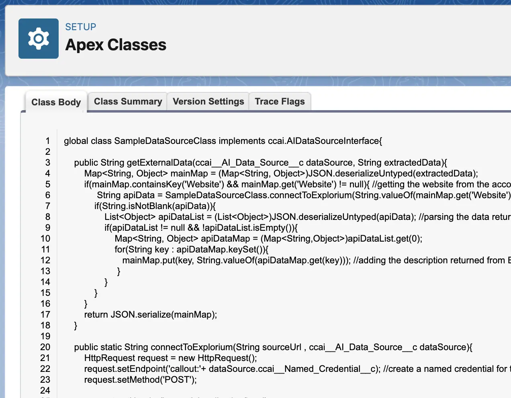The width and height of the screenshot is (511, 398).
Task: Click the connectToExplorium method signature line
Action: [273, 347]
